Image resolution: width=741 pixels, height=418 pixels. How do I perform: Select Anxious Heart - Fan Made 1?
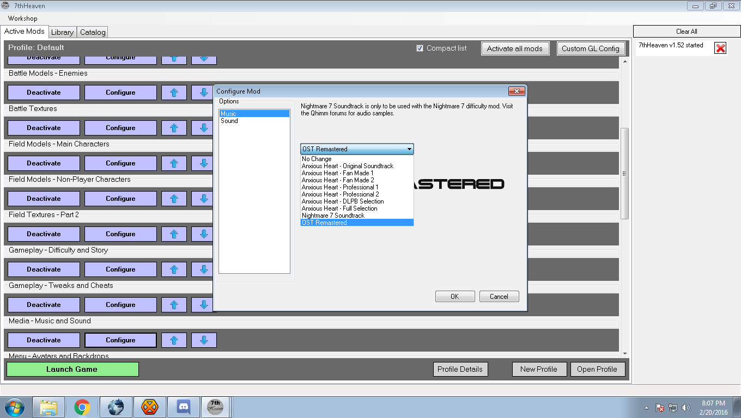coord(357,173)
